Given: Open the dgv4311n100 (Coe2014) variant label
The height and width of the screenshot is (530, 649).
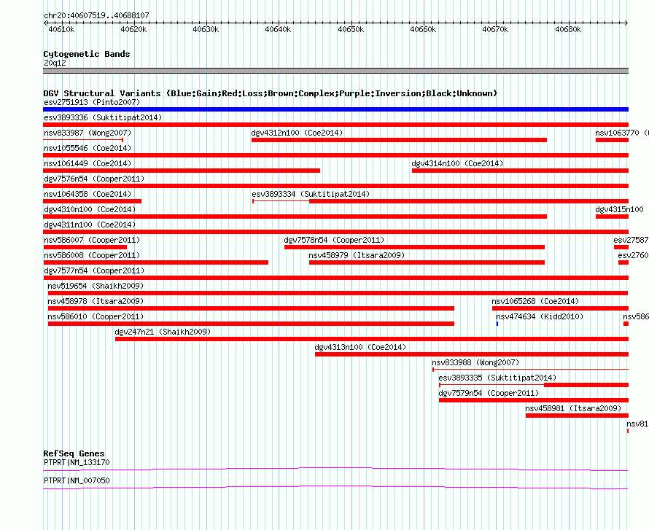Looking at the screenshot, I should click(90, 225).
